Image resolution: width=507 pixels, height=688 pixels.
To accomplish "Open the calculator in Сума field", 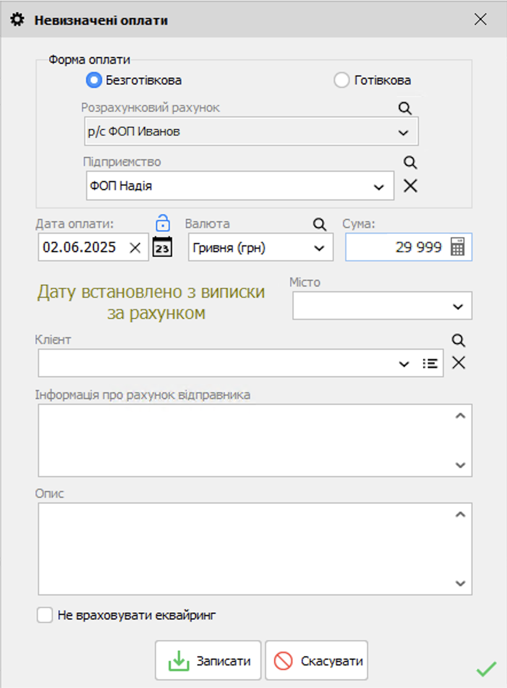I will [x=457, y=247].
